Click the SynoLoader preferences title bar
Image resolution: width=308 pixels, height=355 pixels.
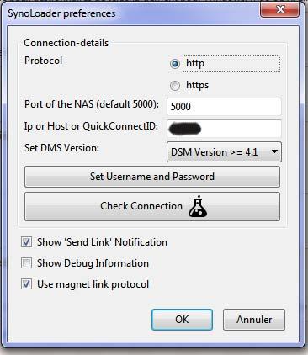(x=132, y=13)
